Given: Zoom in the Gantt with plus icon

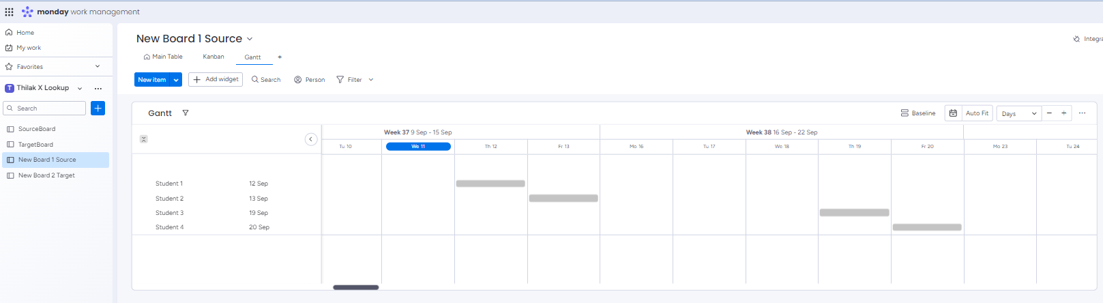Looking at the screenshot, I should (x=1063, y=113).
